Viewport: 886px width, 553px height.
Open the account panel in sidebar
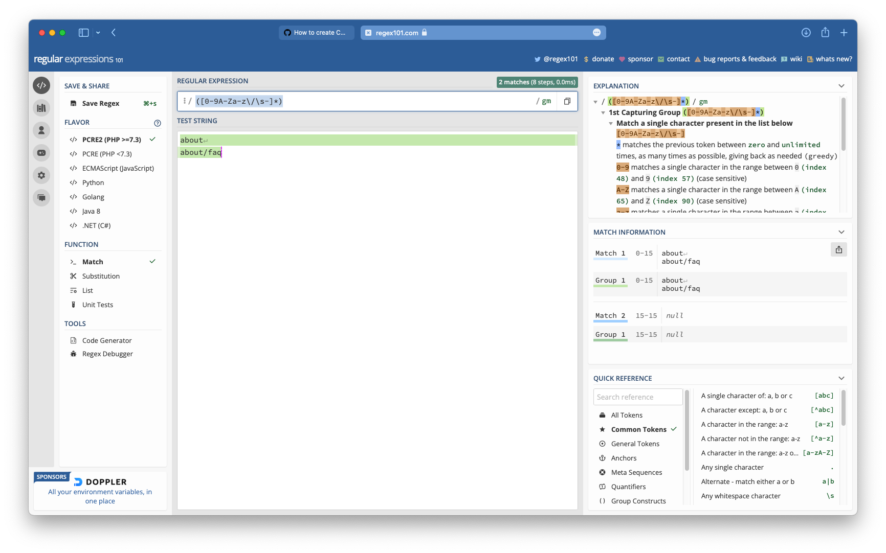41,130
